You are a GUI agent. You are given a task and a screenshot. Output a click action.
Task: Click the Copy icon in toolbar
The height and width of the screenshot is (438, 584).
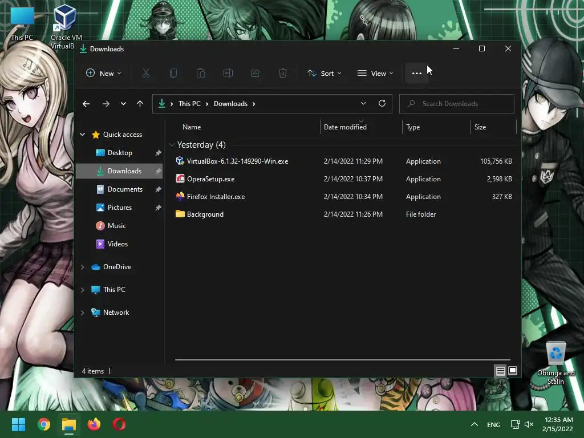(173, 73)
